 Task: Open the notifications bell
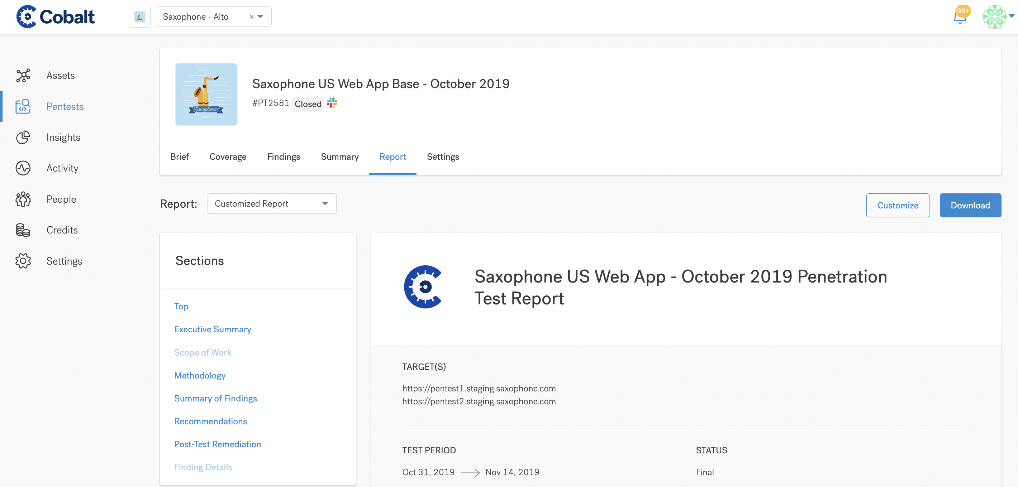coord(960,16)
